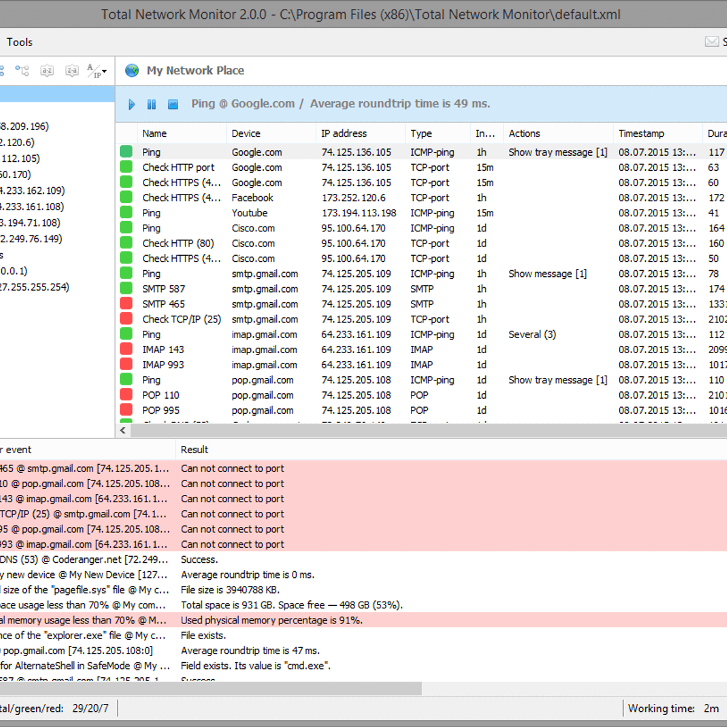Screen dimensions: 727x727
Task: Sort devices A to Z
Action: (47, 71)
